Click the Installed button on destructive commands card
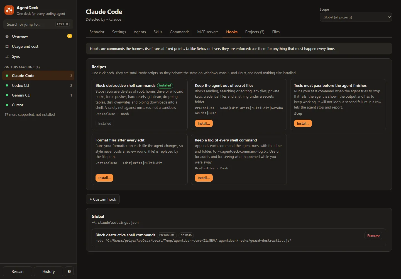The image size is (401, 279). click(105, 123)
